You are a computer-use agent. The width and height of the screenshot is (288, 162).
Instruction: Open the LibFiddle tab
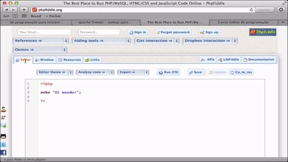coord(229,60)
